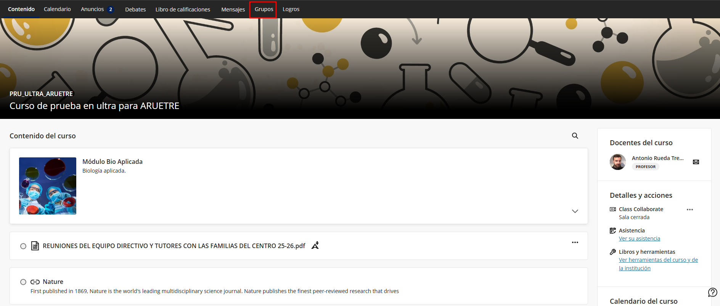The height and width of the screenshot is (306, 720).
Task: Open the Libro de calificaciones tab
Action: pos(183,10)
